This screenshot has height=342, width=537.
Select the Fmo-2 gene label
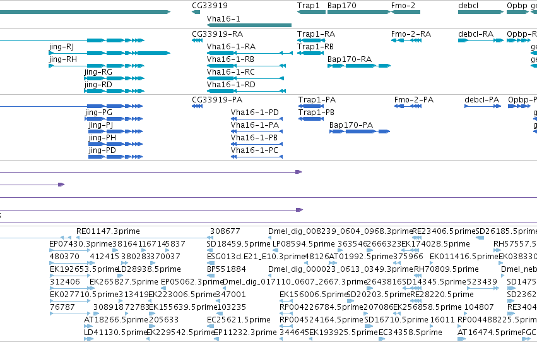(403, 6)
